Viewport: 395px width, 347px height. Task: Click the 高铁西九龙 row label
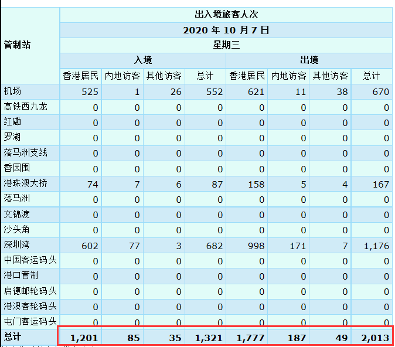[25, 107]
